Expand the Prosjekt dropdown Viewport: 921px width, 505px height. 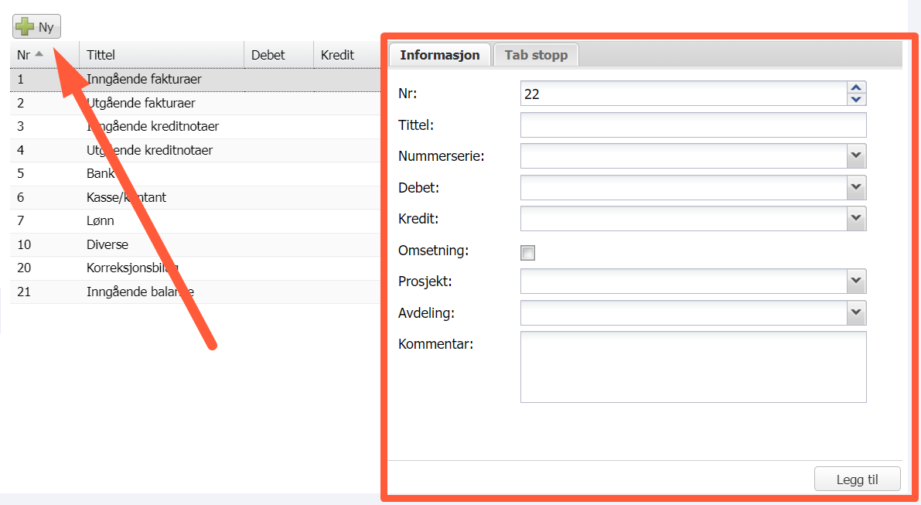856,282
